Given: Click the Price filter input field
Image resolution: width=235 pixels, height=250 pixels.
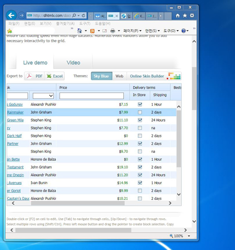Looking at the screenshot, I should click(x=91, y=96).
